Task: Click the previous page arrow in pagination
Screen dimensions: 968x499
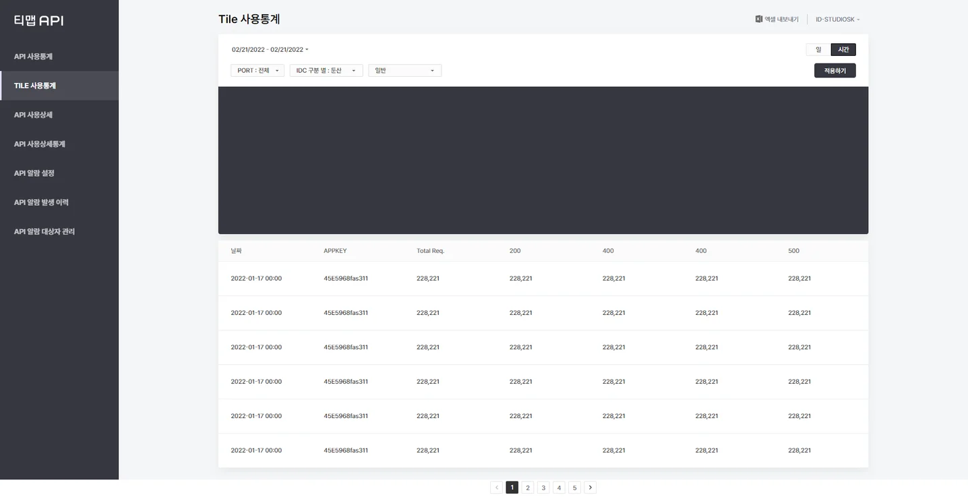Action: pyautogui.click(x=496, y=487)
